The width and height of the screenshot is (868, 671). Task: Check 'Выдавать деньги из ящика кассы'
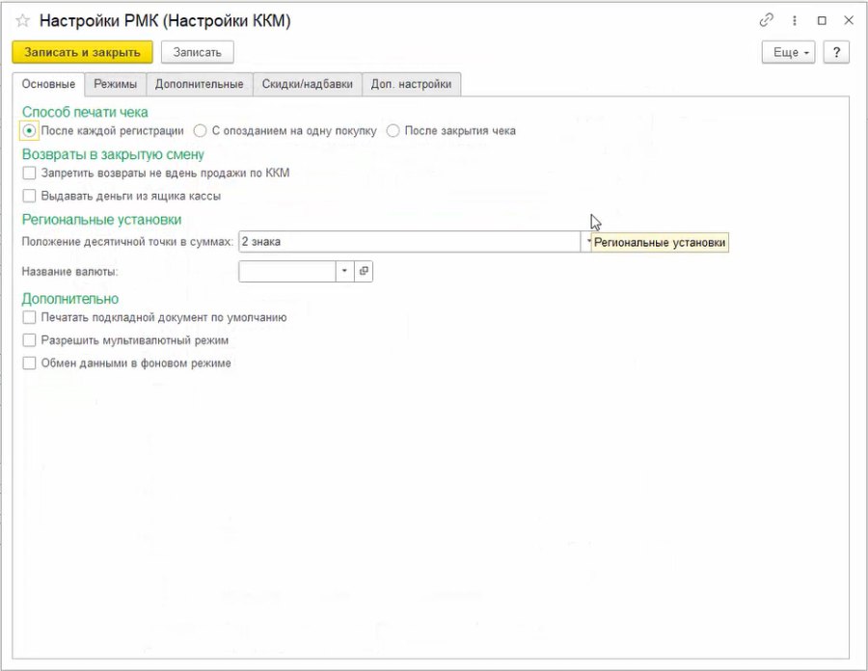29,196
